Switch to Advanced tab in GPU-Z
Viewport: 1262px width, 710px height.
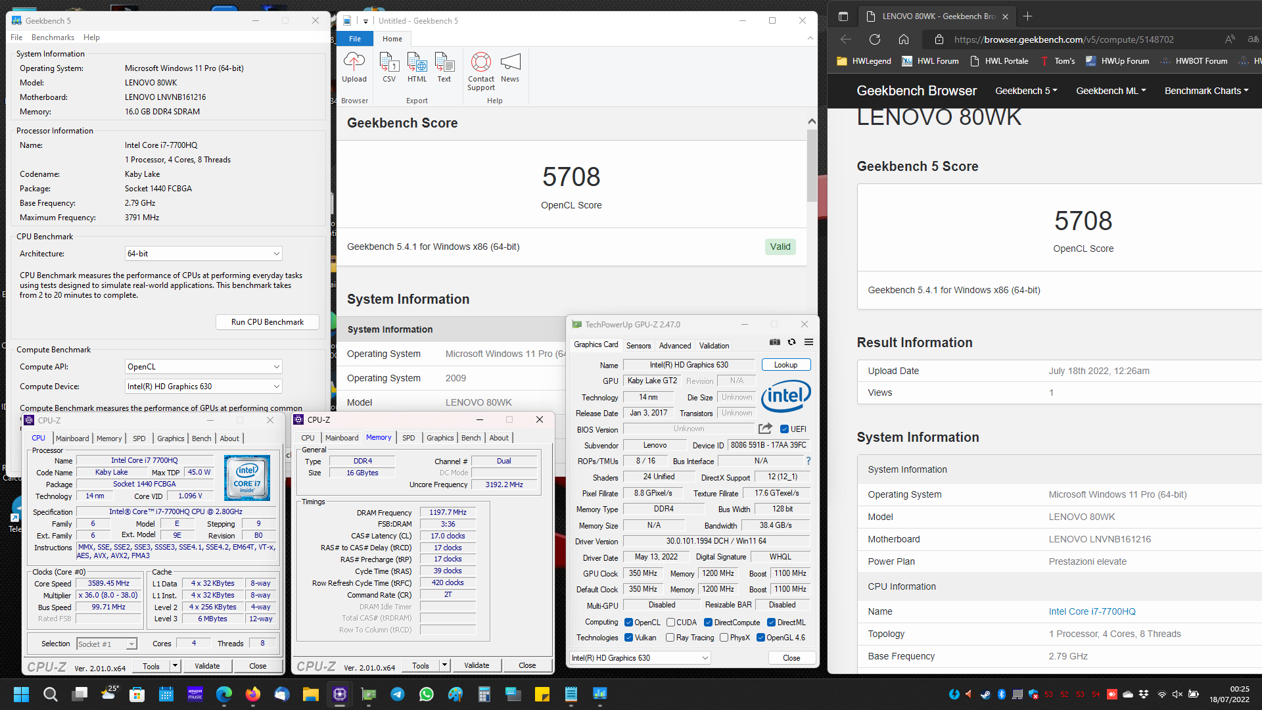click(x=675, y=346)
